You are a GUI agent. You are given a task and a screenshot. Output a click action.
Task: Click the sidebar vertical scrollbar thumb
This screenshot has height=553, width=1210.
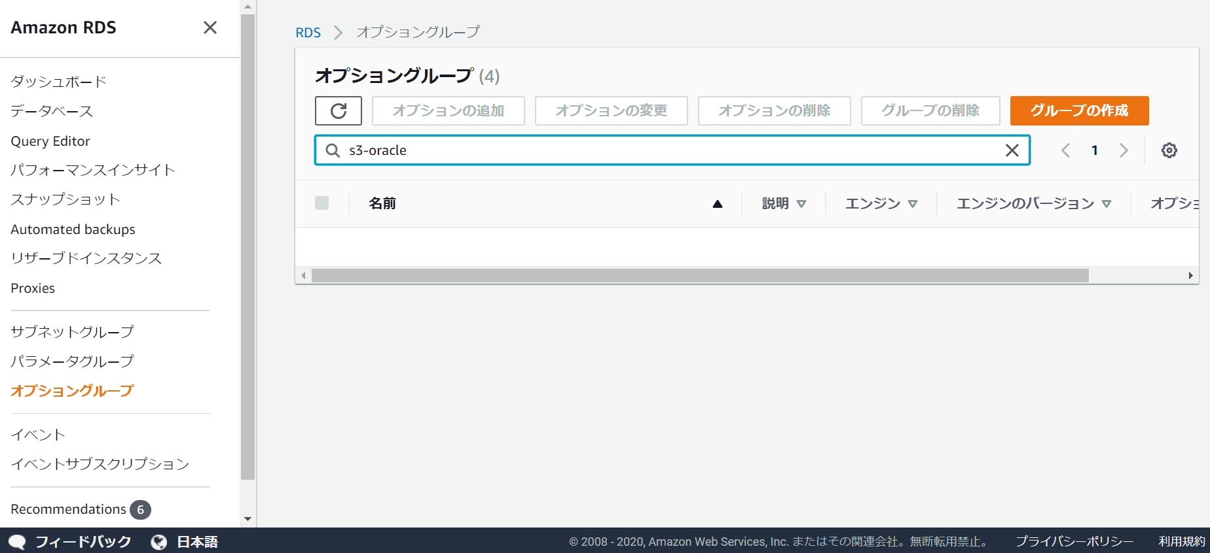(247, 247)
